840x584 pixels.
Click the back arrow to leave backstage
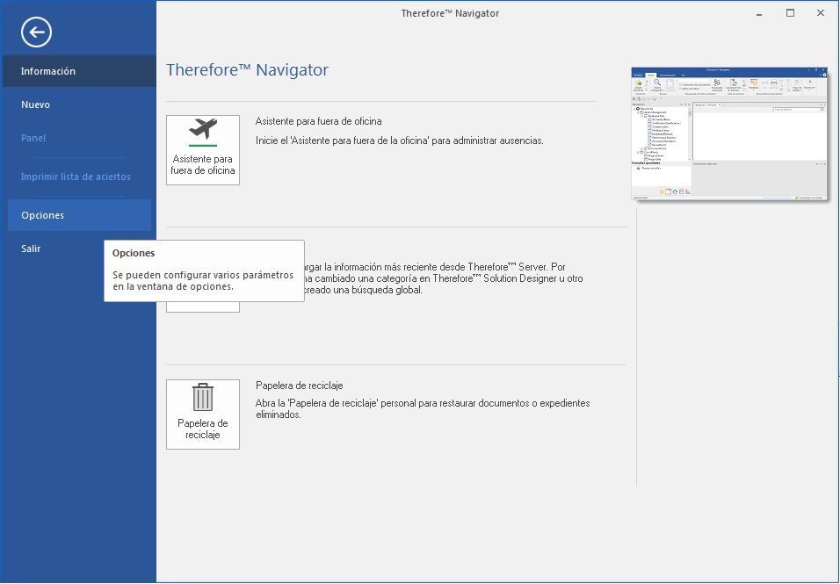[36, 32]
